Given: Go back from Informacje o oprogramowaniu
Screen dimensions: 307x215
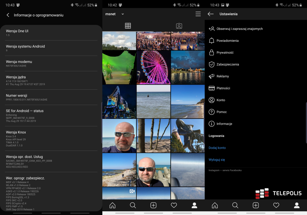Looking at the screenshot, I should click(8, 15).
